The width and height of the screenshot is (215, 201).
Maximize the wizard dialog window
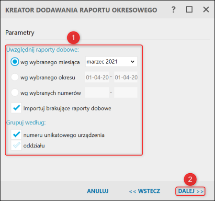point(189,10)
